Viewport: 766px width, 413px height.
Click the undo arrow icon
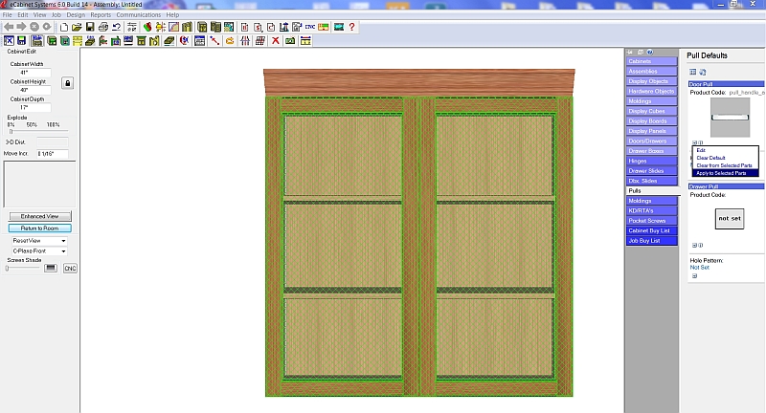tap(116, 27)
